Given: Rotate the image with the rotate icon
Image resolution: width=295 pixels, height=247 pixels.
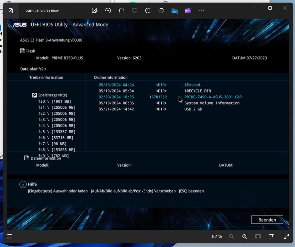Looking at the screenshot, I should click(108, 11).
